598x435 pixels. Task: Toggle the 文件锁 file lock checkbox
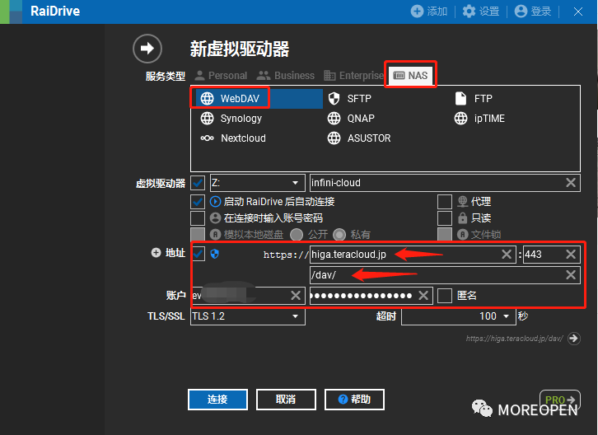pyautogui.click(x=445, y=234)
